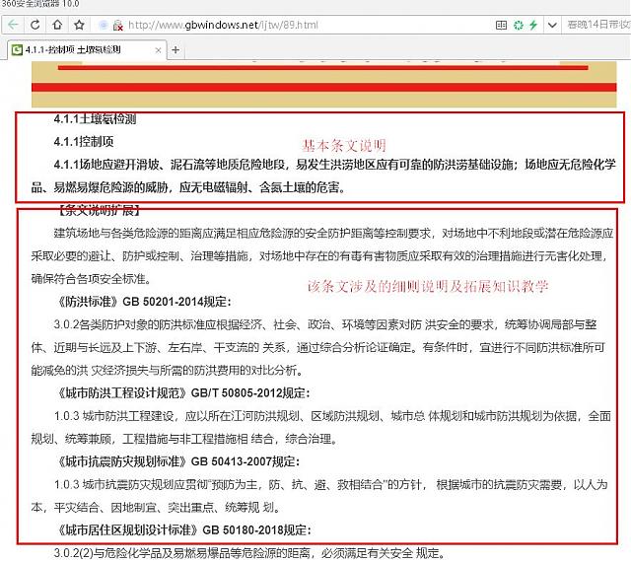The image size is (631, 562).
Task: Click the heading 4.1.1土壤氡检测
Action: pyautogui.click(x=95, y=118)
